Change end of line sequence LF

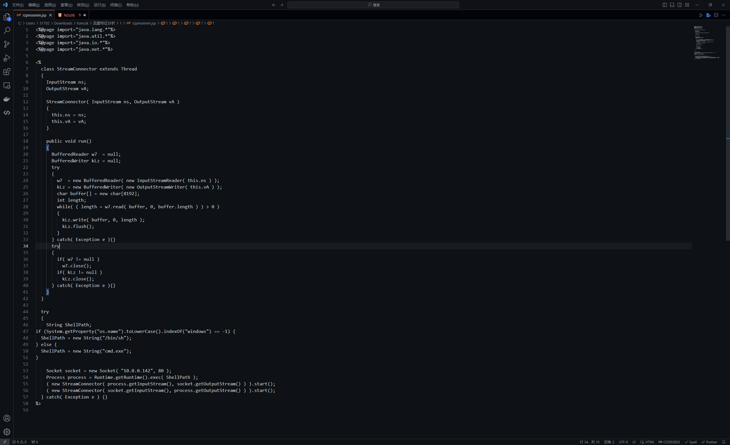pos(634,442)
